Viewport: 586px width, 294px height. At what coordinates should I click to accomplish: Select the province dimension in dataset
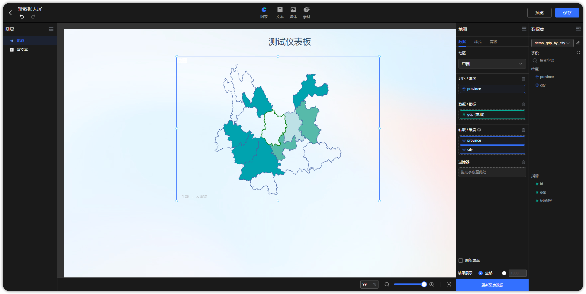(x=547, y=77)
